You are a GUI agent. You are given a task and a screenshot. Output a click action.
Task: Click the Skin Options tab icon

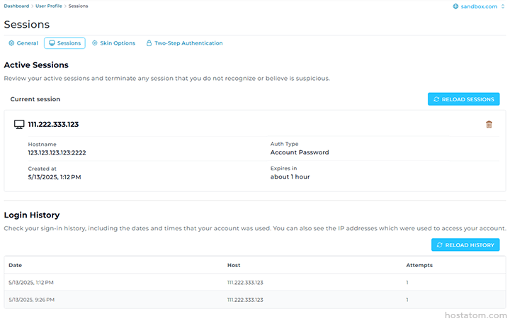[x=95, y=43]
